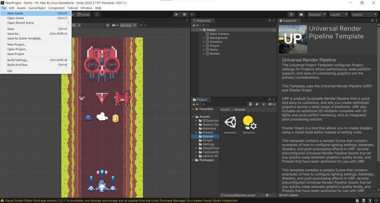Click the activity checkmark status icon

[376, 200]
